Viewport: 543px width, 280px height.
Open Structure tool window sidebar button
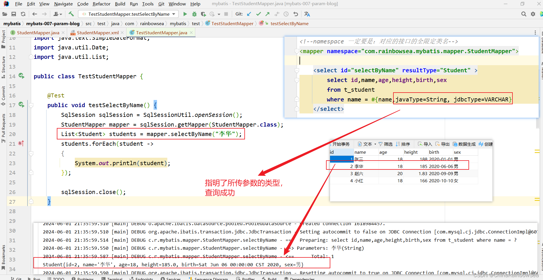[x=3, y=67]
